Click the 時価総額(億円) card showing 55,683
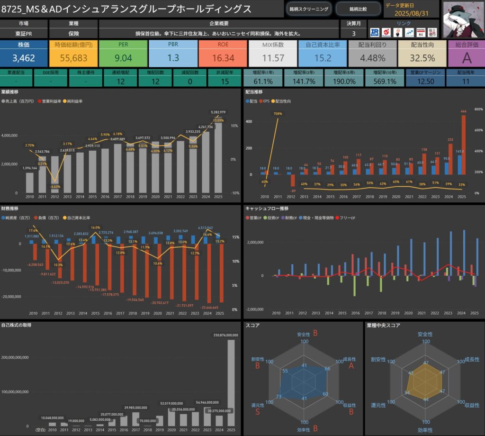This screenshot has width=485, height=436. point(73,53)
